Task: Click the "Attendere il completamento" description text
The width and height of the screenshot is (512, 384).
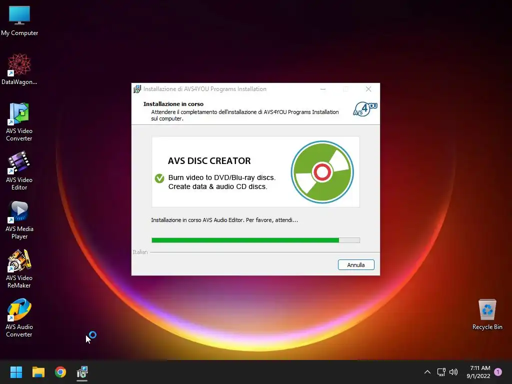Action: [x=245, y=115]
